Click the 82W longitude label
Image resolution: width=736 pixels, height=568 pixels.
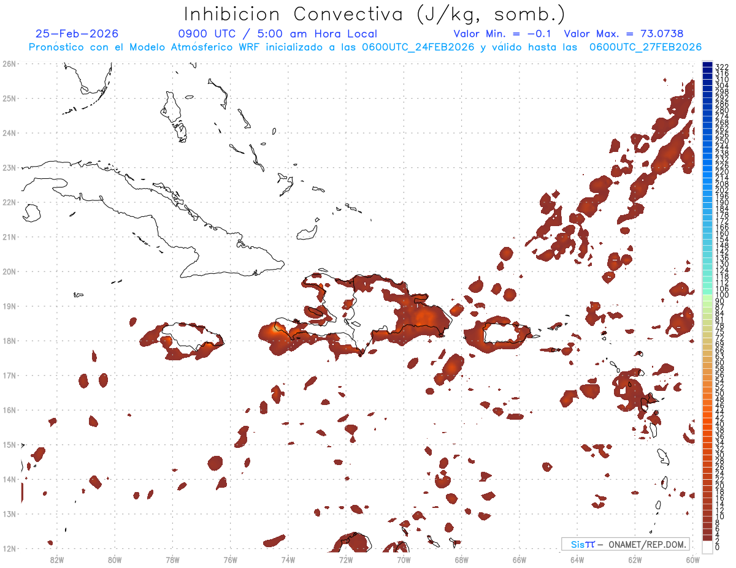coord(56,559)
